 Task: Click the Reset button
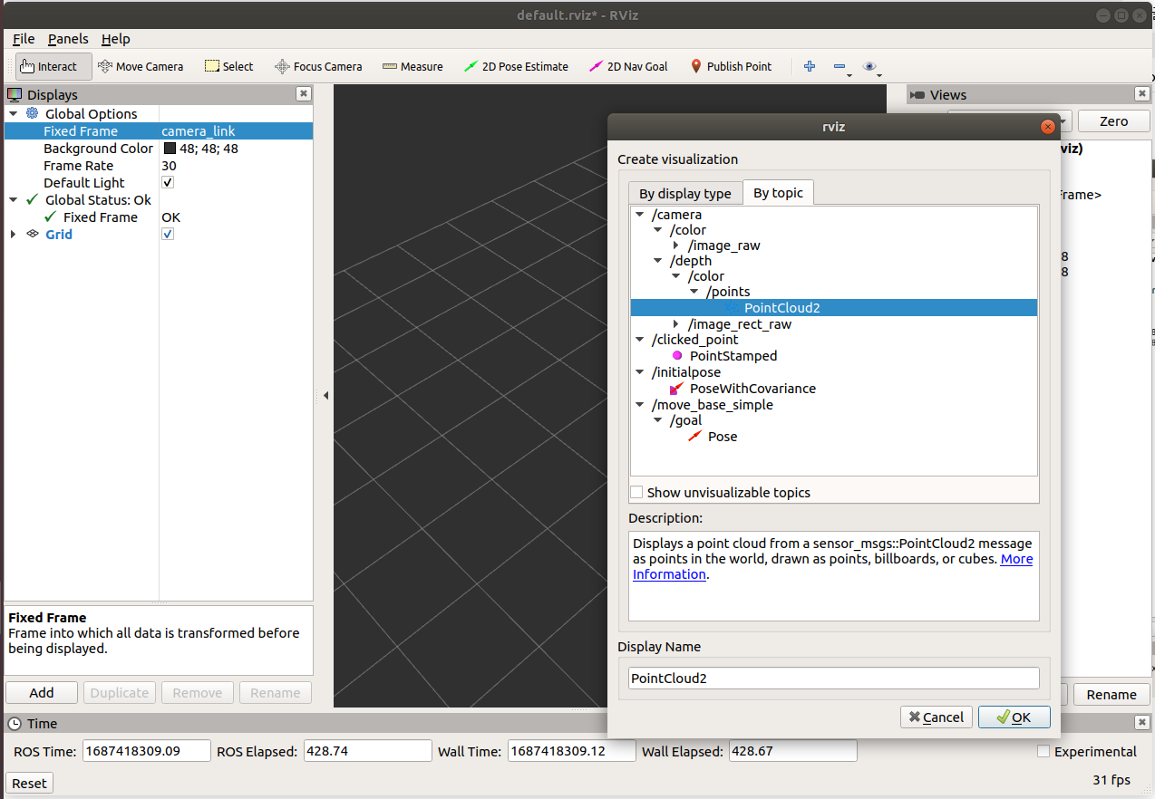pos(29,783)
